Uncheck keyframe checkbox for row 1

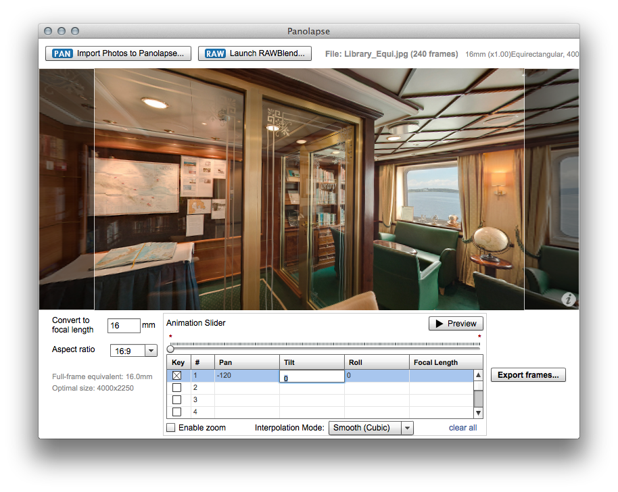pos(177,376)
